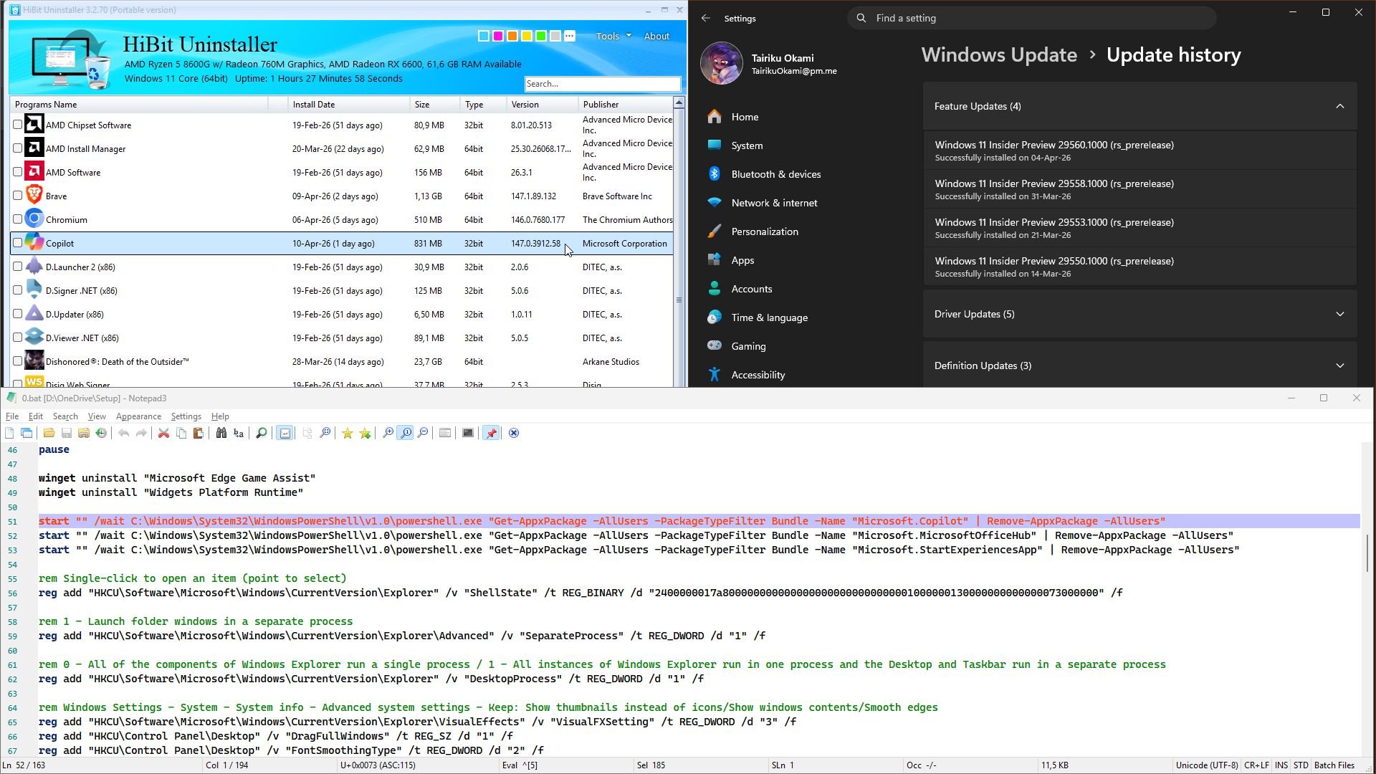Viewport: 1376px width, 774px height.
Task: Click the HiBit Uninstaller search box
Action: [x=602, y=84]
